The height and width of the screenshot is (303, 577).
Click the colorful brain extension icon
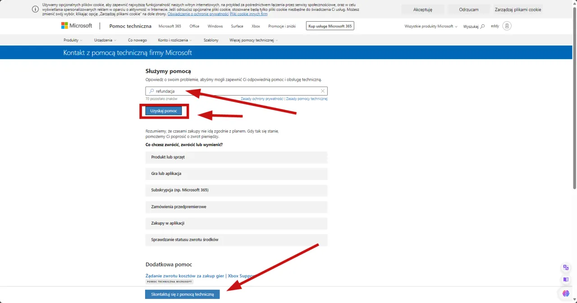coord(566,294)
